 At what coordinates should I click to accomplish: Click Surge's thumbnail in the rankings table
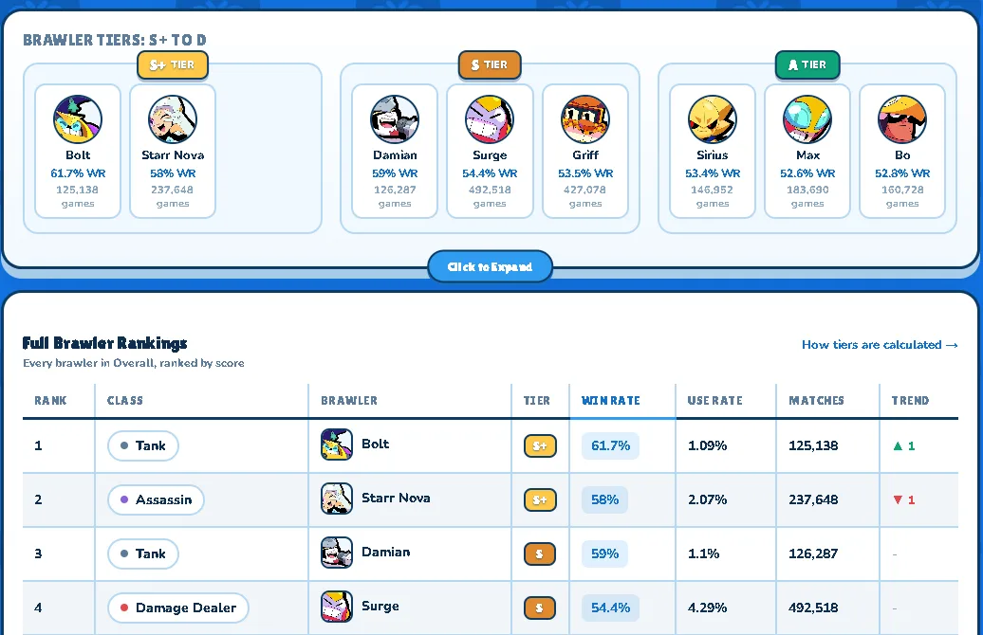tap(337, 607)
